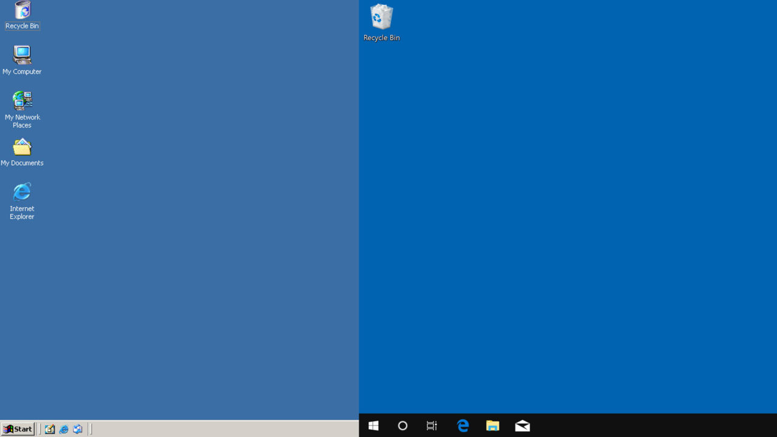The width and height of the screenshot is (777, 437).
Task: Launch the Internet Explorer desktop shortcut
Action: click(x=22, y=195)
